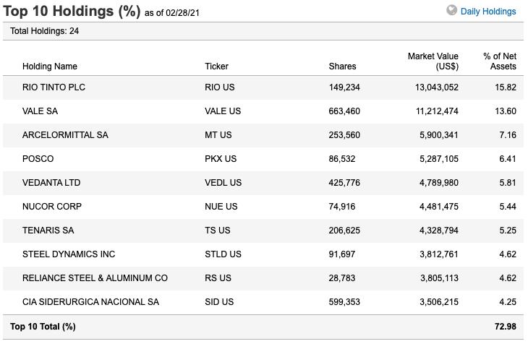Click market value 5,287,105
528x344 pixels.
[439, 159]
